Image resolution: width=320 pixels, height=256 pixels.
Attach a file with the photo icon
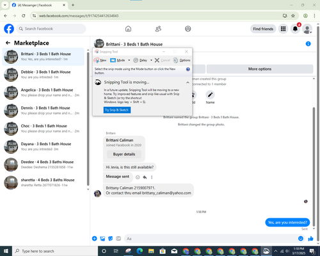[102, 239]
